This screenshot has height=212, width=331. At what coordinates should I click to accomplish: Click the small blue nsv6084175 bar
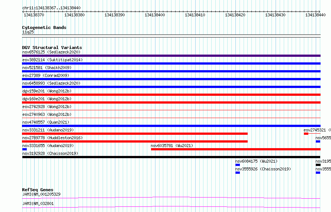pyautogui.click(x=238, y=165)
